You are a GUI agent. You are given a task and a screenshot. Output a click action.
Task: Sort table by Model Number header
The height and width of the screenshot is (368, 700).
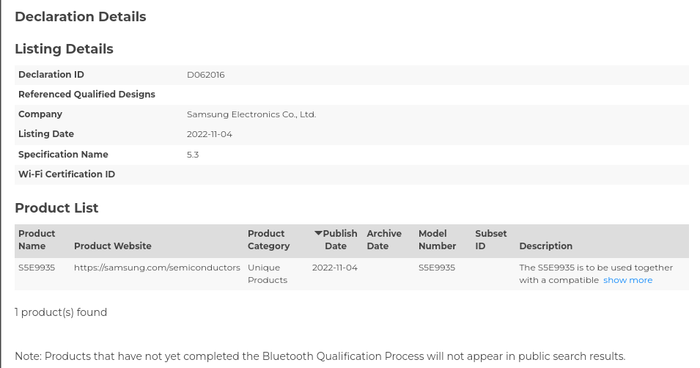point(437,240)
